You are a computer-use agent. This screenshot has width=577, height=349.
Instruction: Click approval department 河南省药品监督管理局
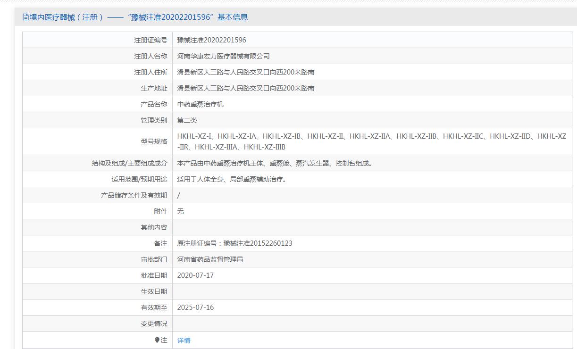pos(210,259)
